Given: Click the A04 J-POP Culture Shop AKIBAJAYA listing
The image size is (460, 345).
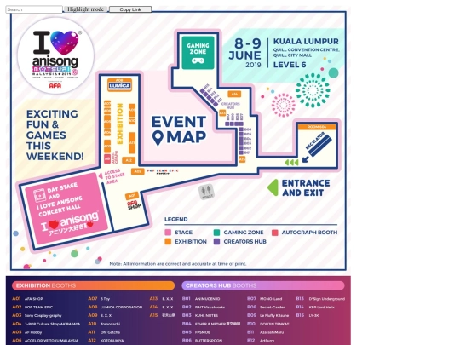Looking at the screenshot, I should (46, 324).
